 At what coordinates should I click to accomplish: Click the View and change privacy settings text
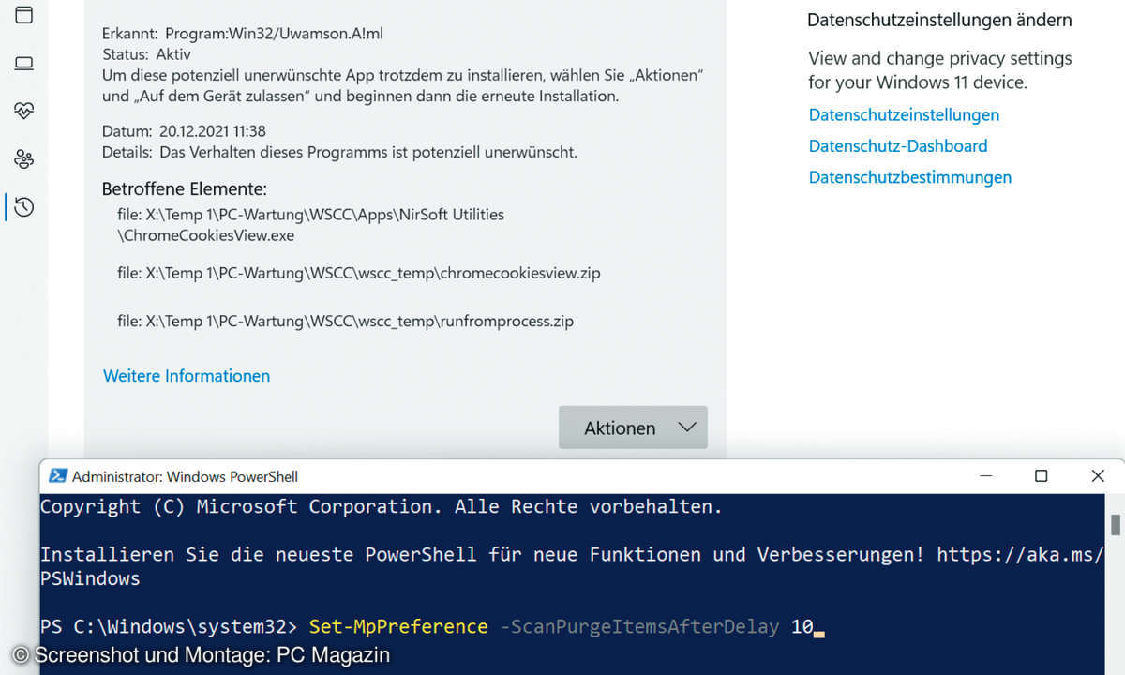coord(940,70)
